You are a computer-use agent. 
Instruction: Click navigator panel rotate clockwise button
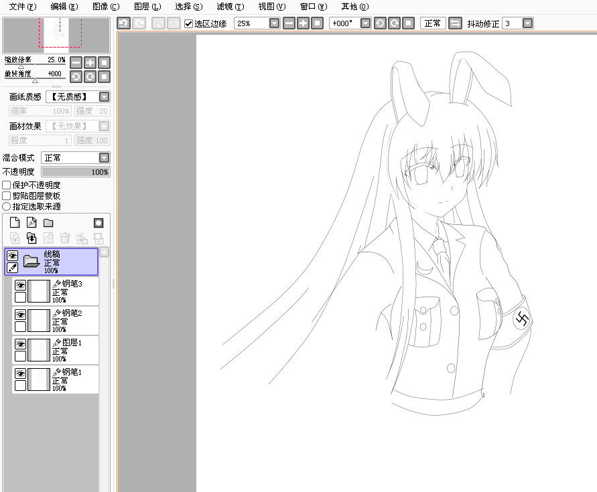[x=90, y=76]
